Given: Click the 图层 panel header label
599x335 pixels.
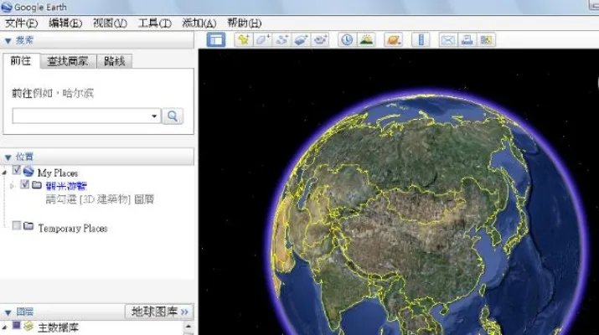Looking at the screenshot, I should (x=25, y=312).
